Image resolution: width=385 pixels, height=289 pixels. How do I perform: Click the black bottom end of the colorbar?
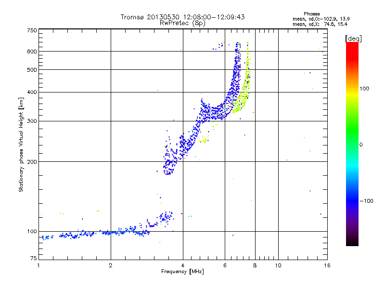[352, 241]
